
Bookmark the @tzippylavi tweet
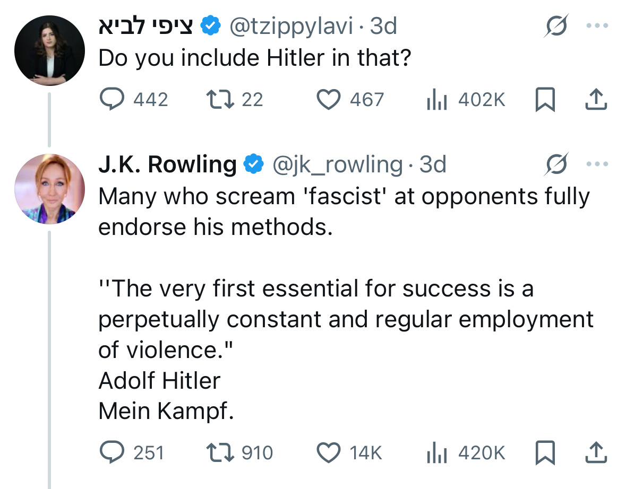pyautogui.click(x=545, y=100)
